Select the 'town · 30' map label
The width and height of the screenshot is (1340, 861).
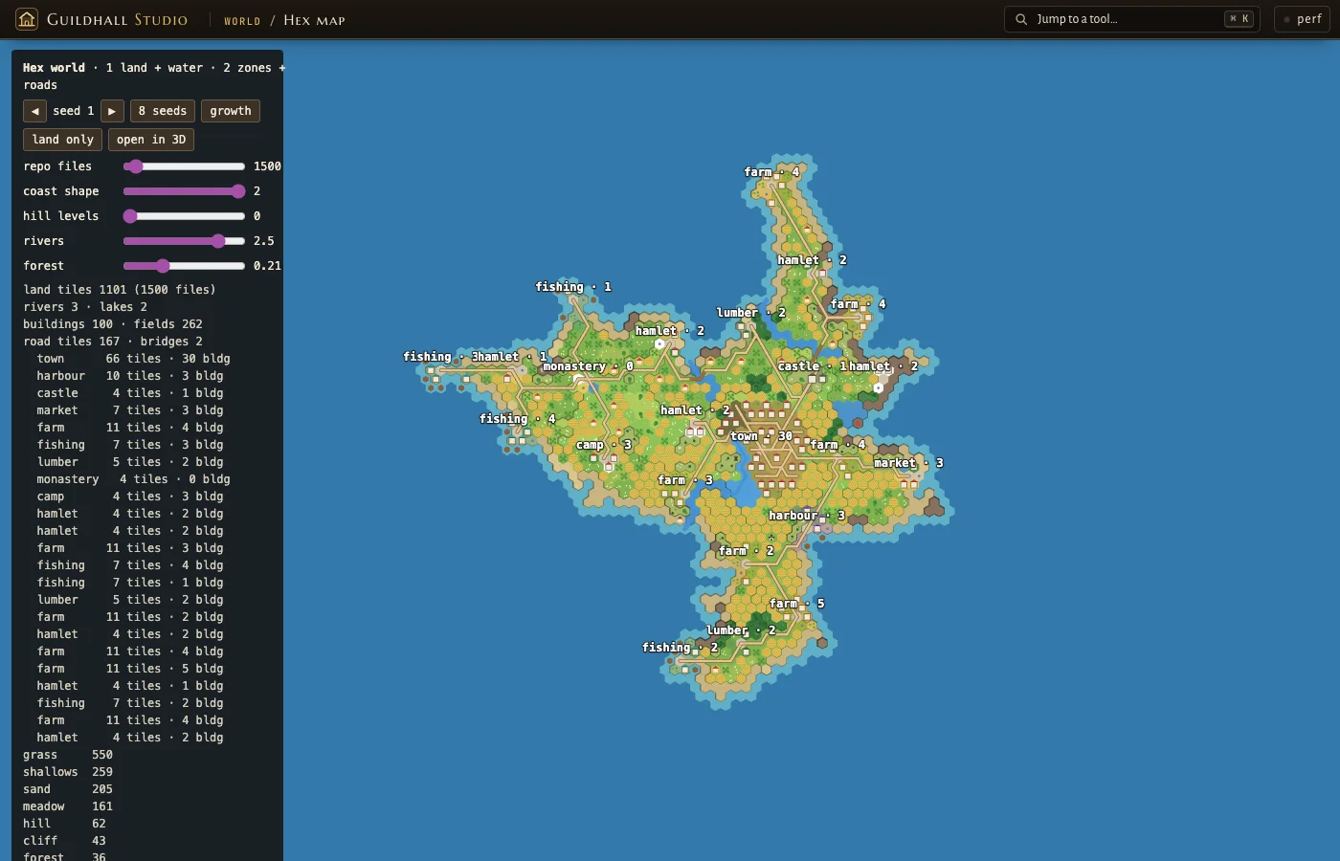(761, 436)
